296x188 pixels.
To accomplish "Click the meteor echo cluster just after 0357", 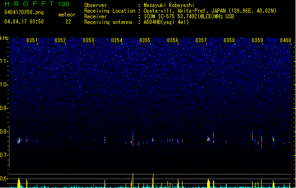I will pyautogui.click(x=208, y=139).
